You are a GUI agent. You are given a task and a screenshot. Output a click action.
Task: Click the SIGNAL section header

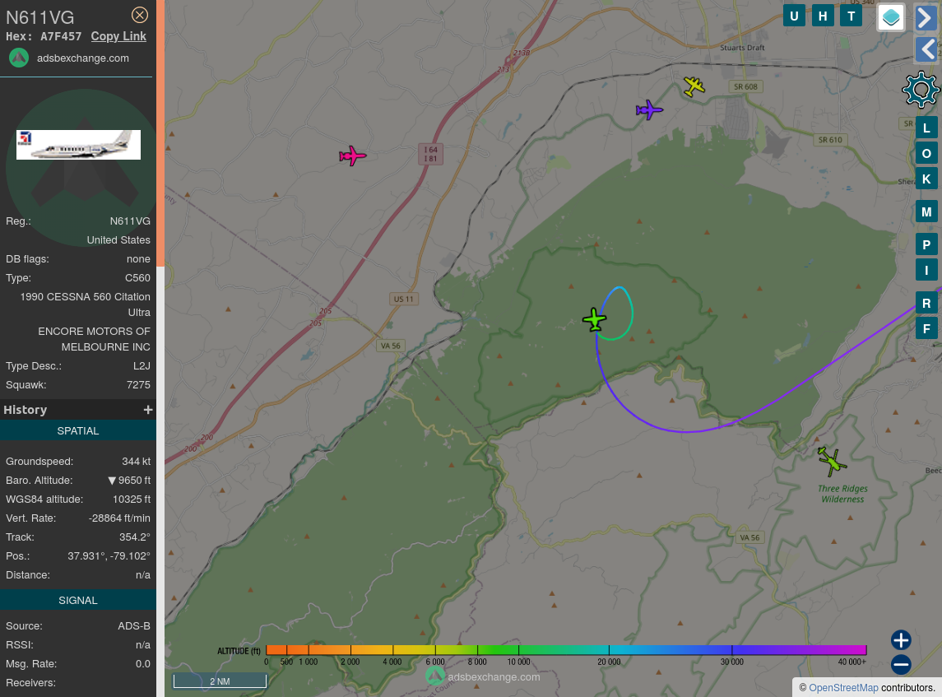78,600
